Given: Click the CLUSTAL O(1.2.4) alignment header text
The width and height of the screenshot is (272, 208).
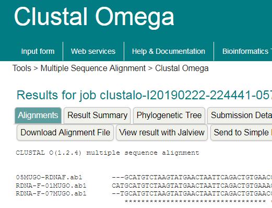Looking at the screenshot, I should (108, 153).
